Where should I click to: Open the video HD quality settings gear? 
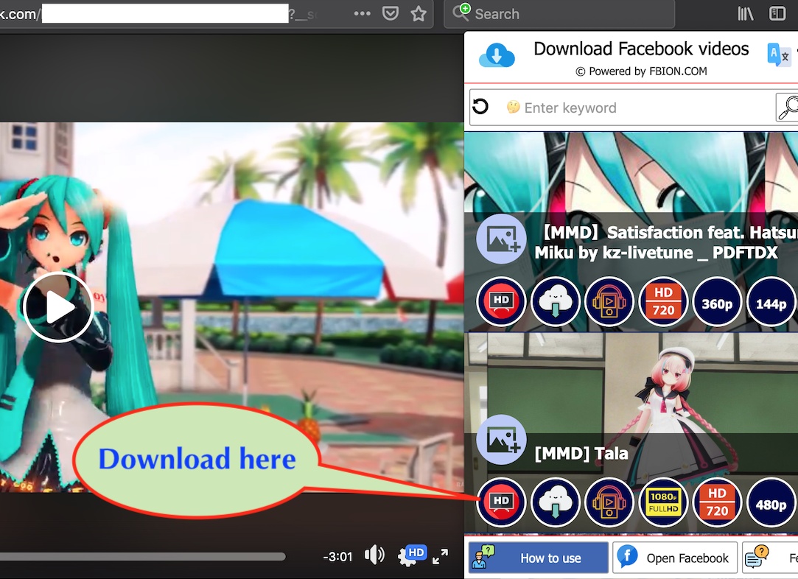[x=411, y=555]
